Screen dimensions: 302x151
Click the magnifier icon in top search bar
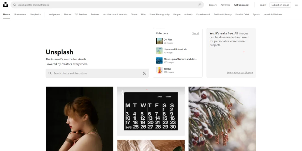[14, 5]
